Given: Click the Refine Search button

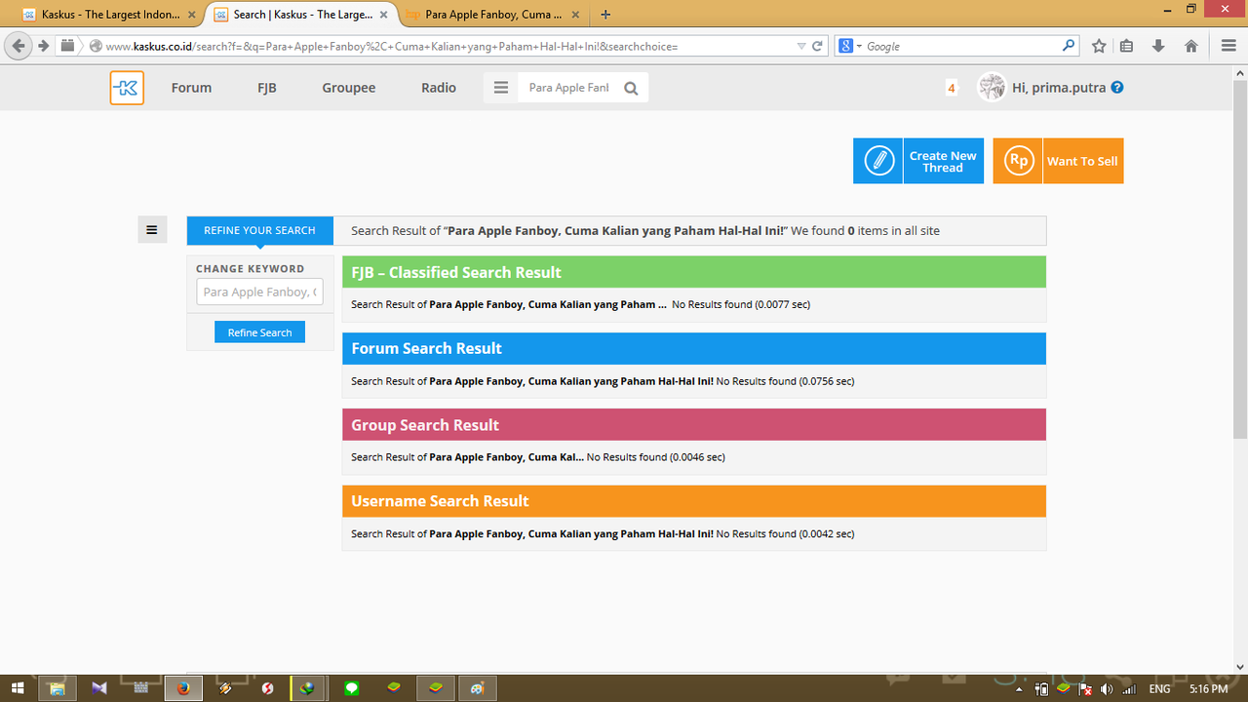Looking at the screenshot, I should [259, 332].
